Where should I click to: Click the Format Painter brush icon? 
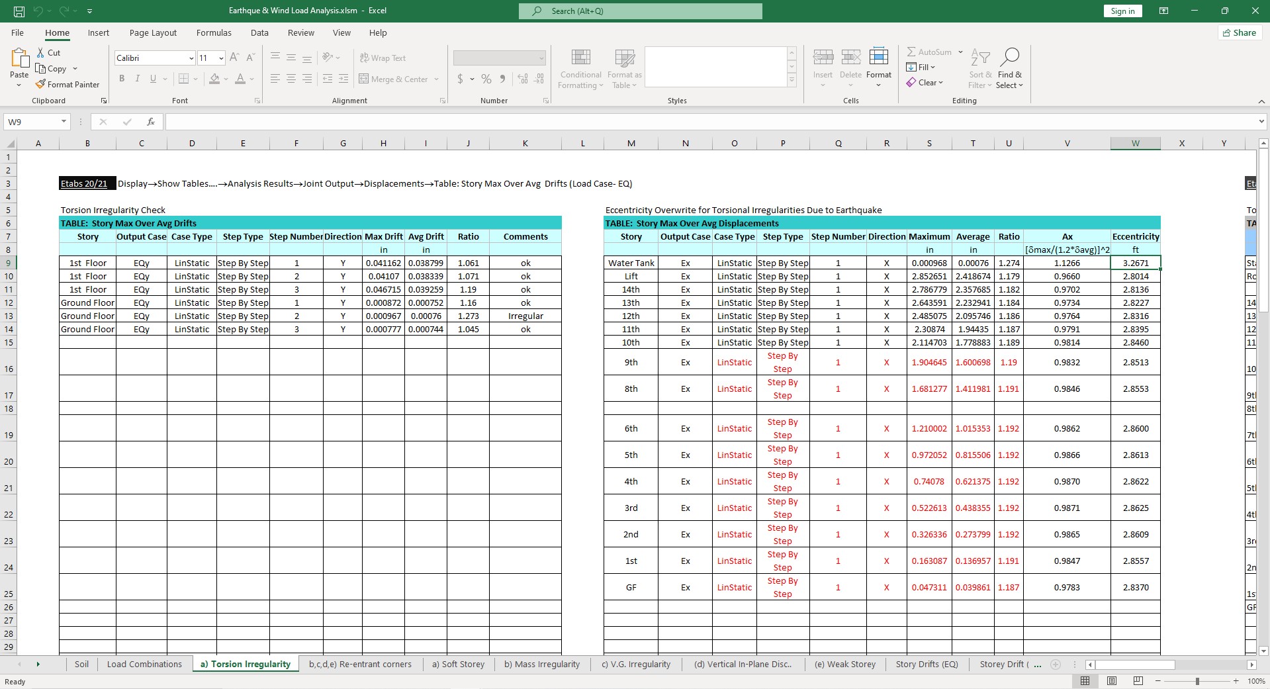coord(41,85)
